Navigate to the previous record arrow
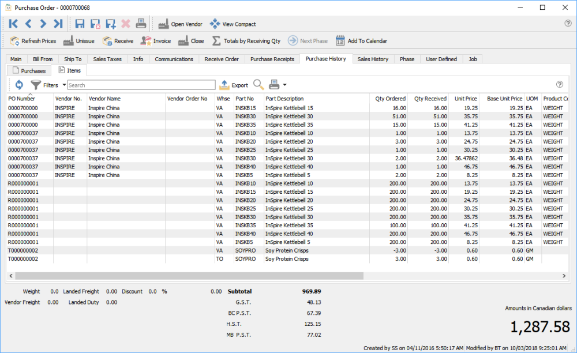The width and height of the screenshot is (577, 353). click(28, 24)
